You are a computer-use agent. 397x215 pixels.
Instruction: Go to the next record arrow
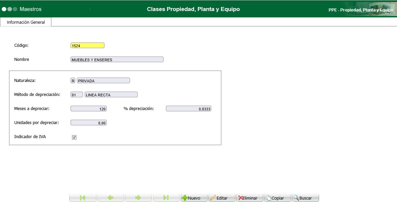(138, 198)
